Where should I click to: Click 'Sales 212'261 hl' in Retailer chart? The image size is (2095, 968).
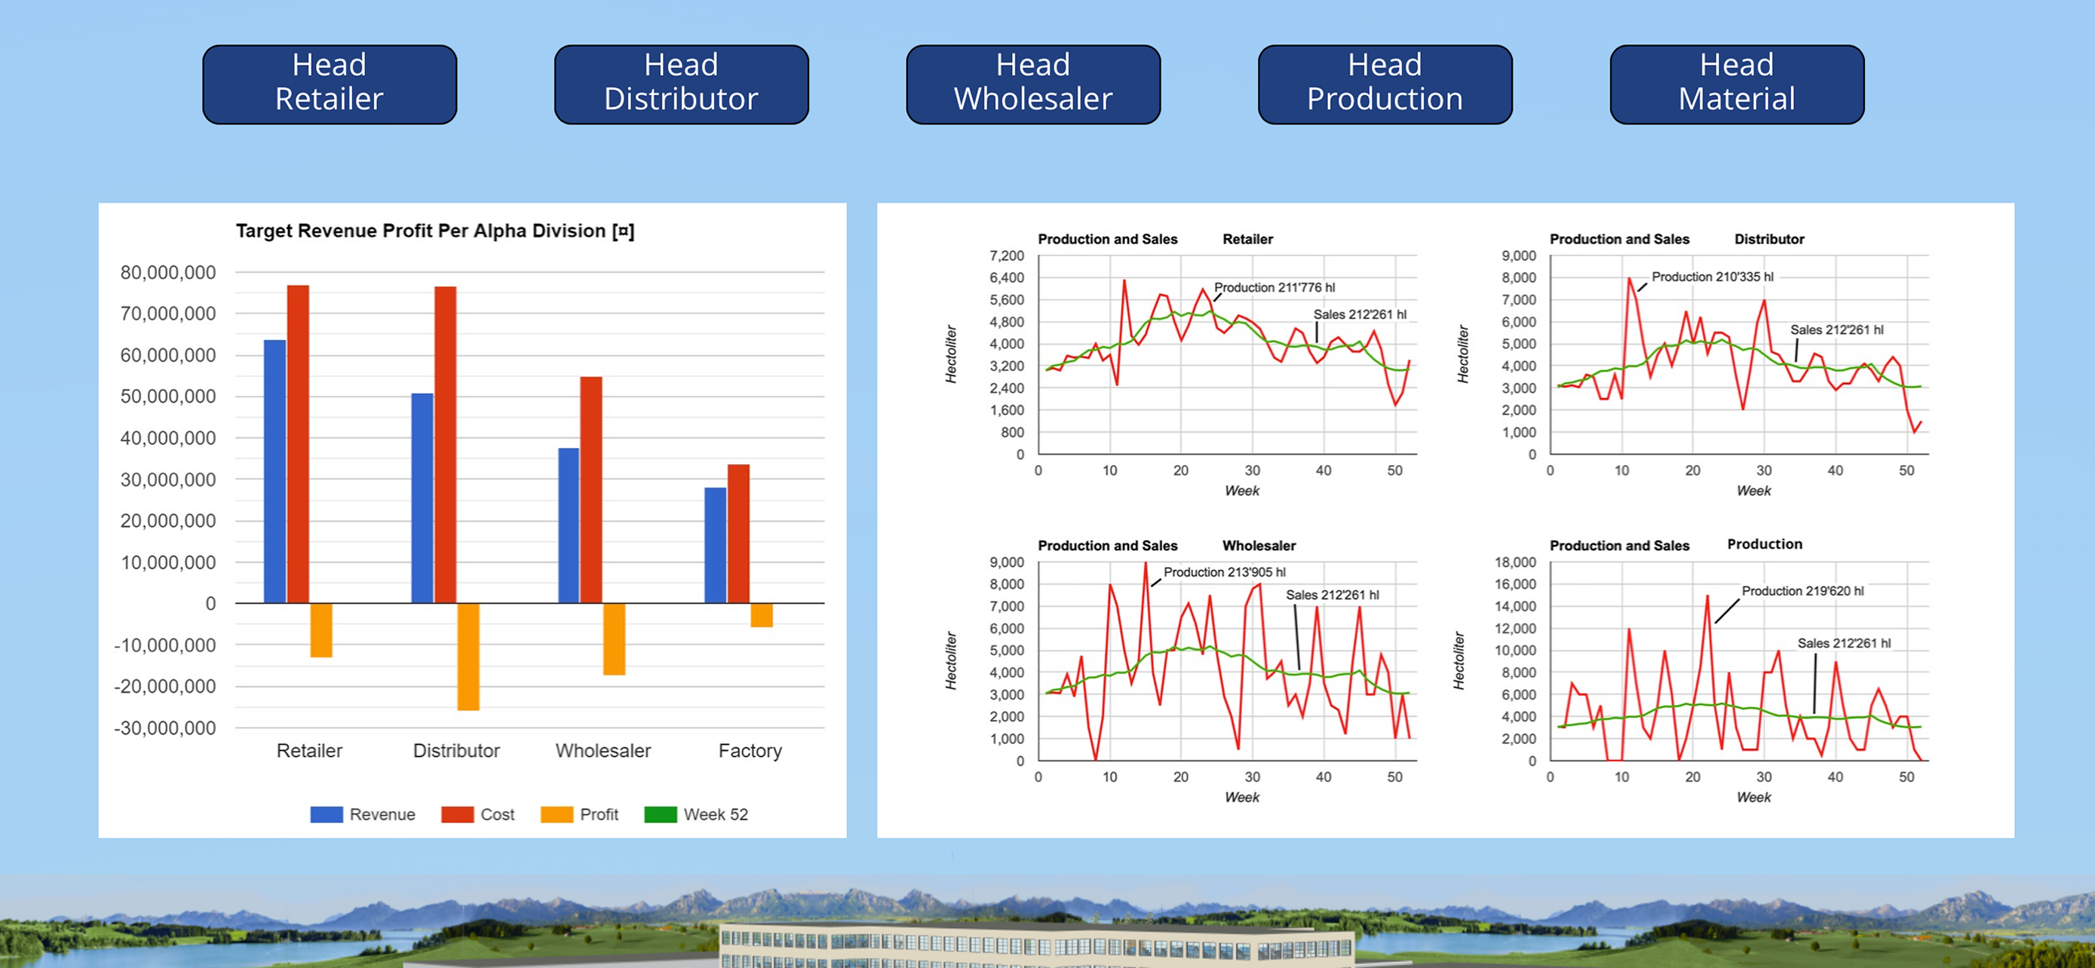(x=1360, y=314)
